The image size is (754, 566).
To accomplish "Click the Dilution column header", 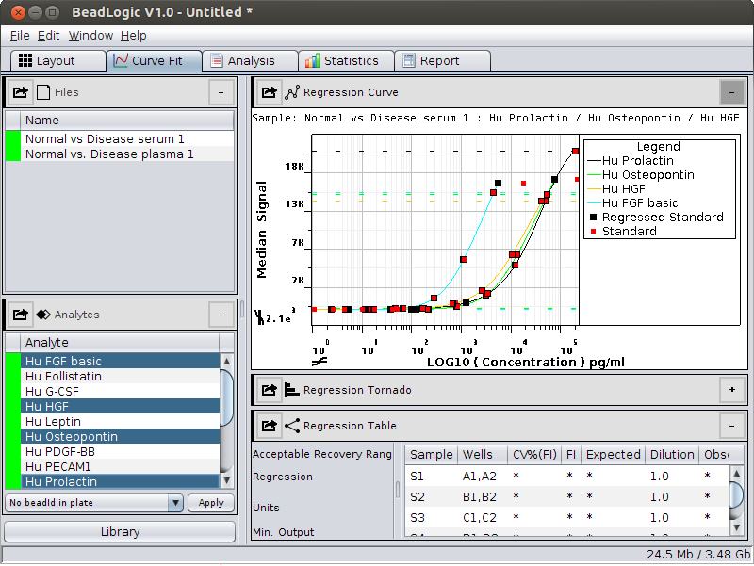I will 672,455.
